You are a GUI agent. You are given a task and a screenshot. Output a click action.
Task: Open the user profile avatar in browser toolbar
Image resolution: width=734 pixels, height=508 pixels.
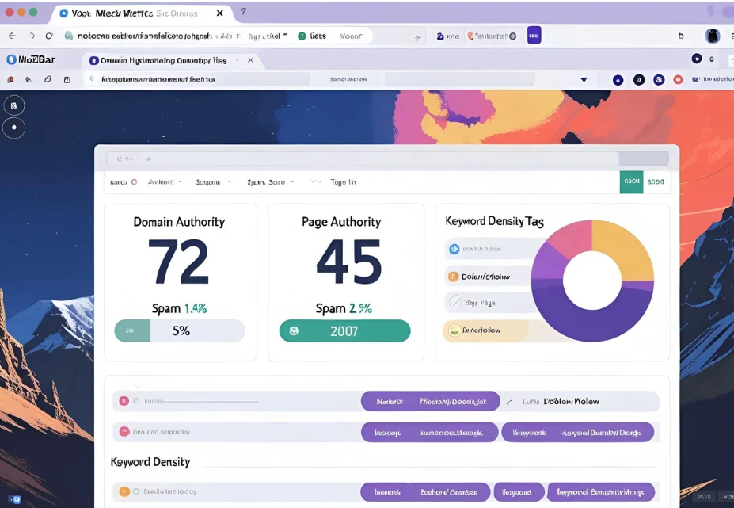pos(713,36)
